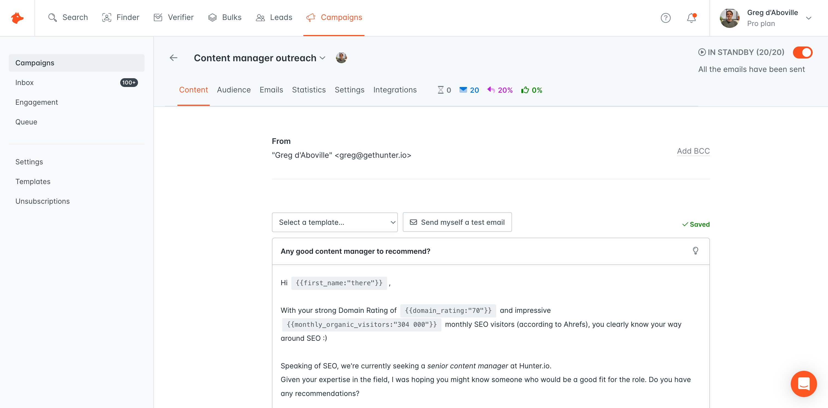828x408 pixels.
Task: Click the lightbulb icon in subject line
Action: click(695, 251)
